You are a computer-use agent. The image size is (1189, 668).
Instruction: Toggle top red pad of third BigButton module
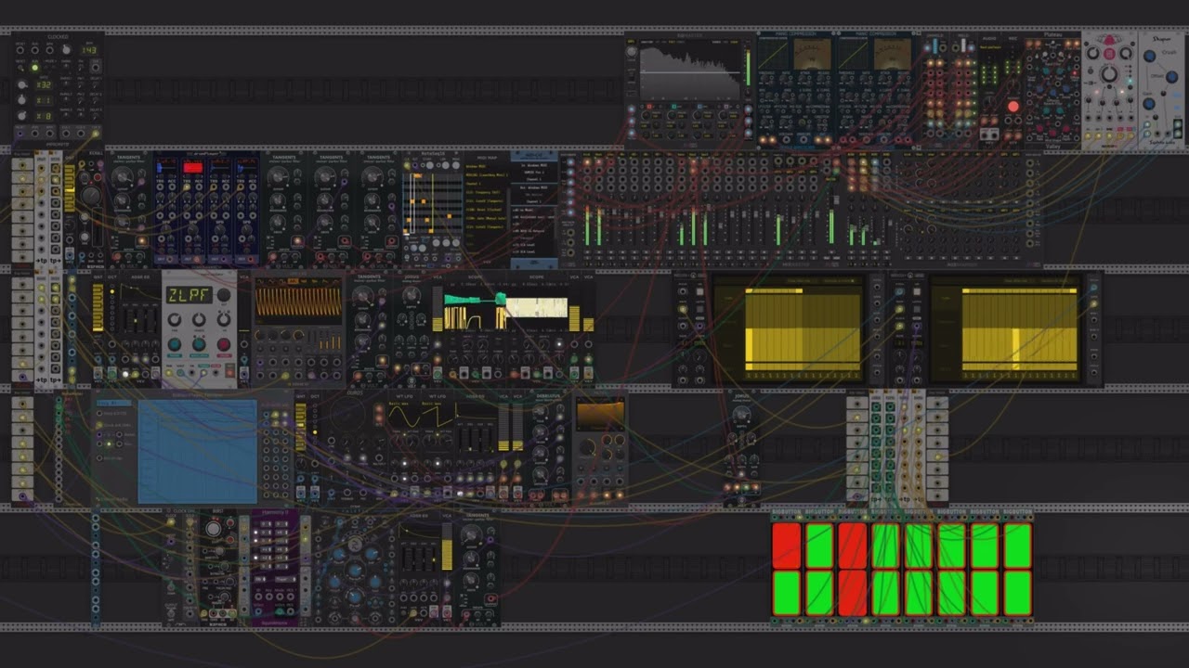coord(852,546)
